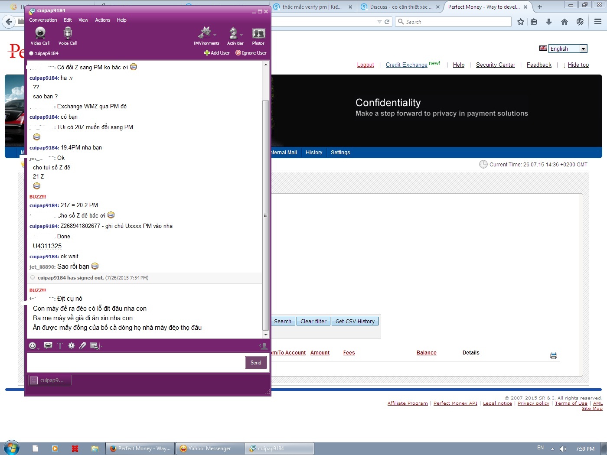
Task: Click the chat message input field
Action: pyautogui.click(x=136, y=363)
